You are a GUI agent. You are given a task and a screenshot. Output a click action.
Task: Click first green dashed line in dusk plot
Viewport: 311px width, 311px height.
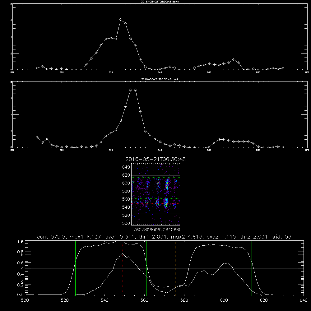[99, 115]
